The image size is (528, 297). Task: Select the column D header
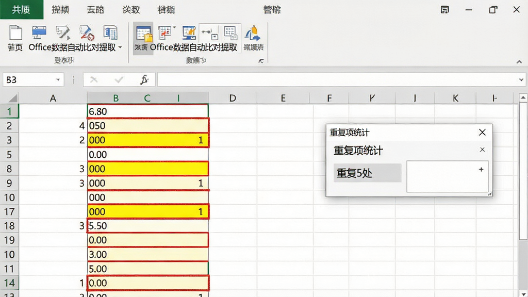coord(233,98)
